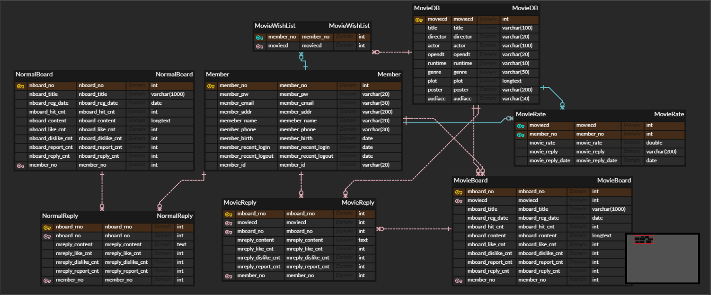Select the primary key icon on nboard_rno in NormalReply

(x=47, y=227)
